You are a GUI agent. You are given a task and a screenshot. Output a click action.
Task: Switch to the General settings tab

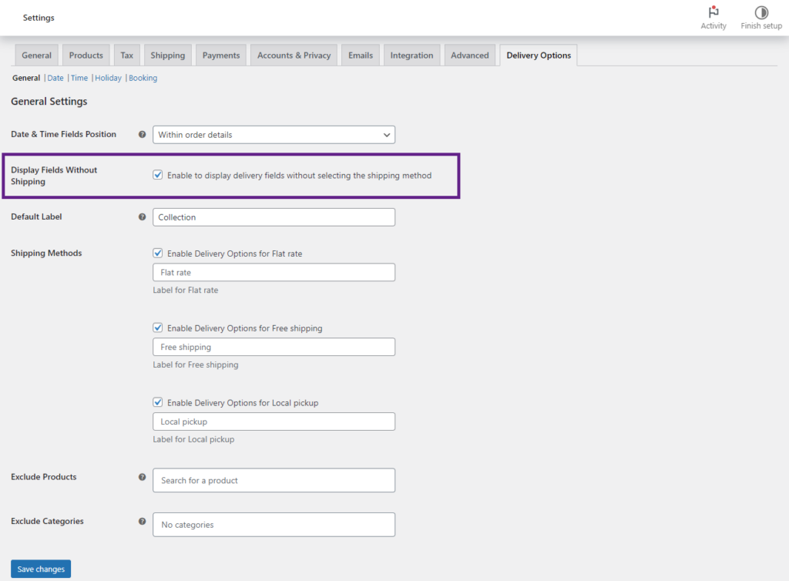pyautogui.click(x=36, y=55)
